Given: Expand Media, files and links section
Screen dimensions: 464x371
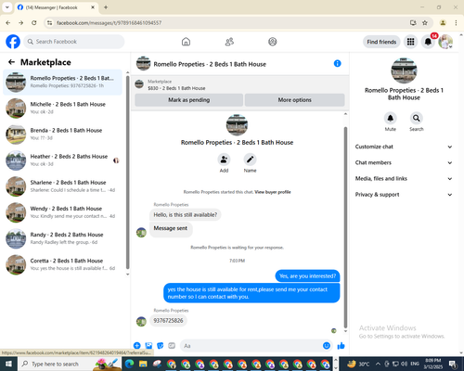Looking at the screenshot, I should click(x=404, y=178).
